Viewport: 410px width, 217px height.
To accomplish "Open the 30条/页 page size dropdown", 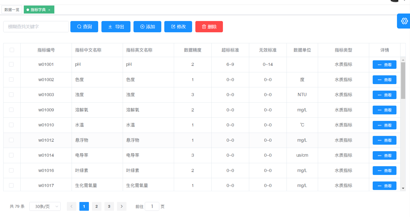I will point(45,206).
